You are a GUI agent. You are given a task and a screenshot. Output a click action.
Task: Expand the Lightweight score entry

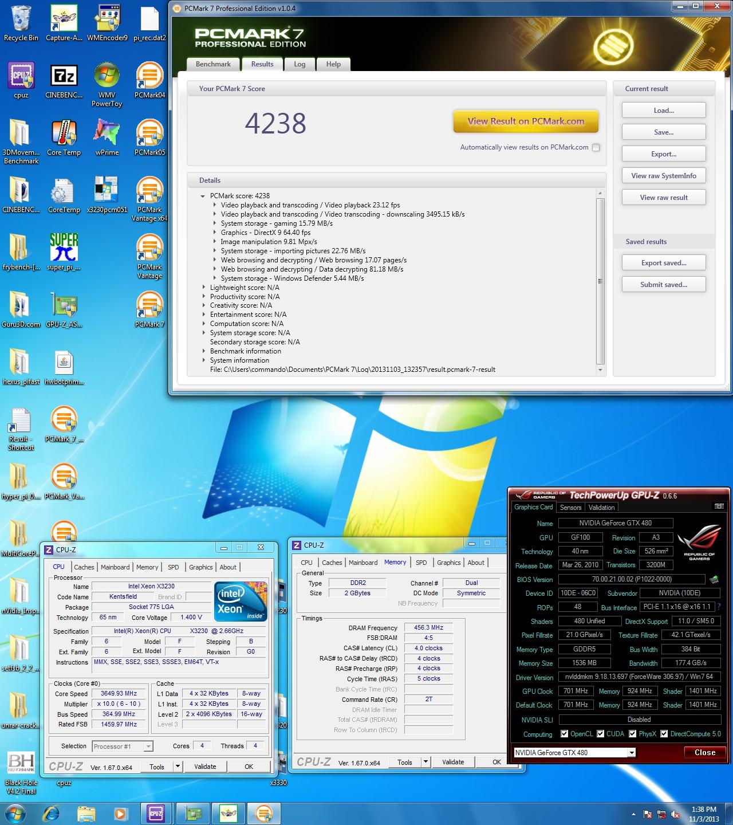tap(203, 288)
